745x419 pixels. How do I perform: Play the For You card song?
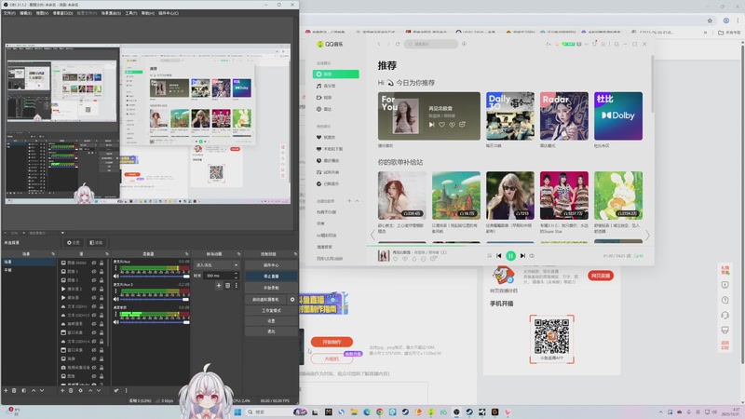click(x=431, y=125)
